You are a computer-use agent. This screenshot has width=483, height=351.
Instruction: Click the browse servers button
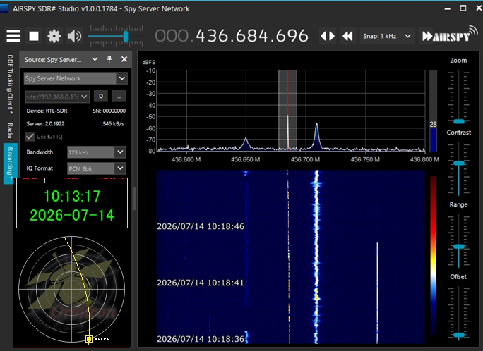[119, 97]
